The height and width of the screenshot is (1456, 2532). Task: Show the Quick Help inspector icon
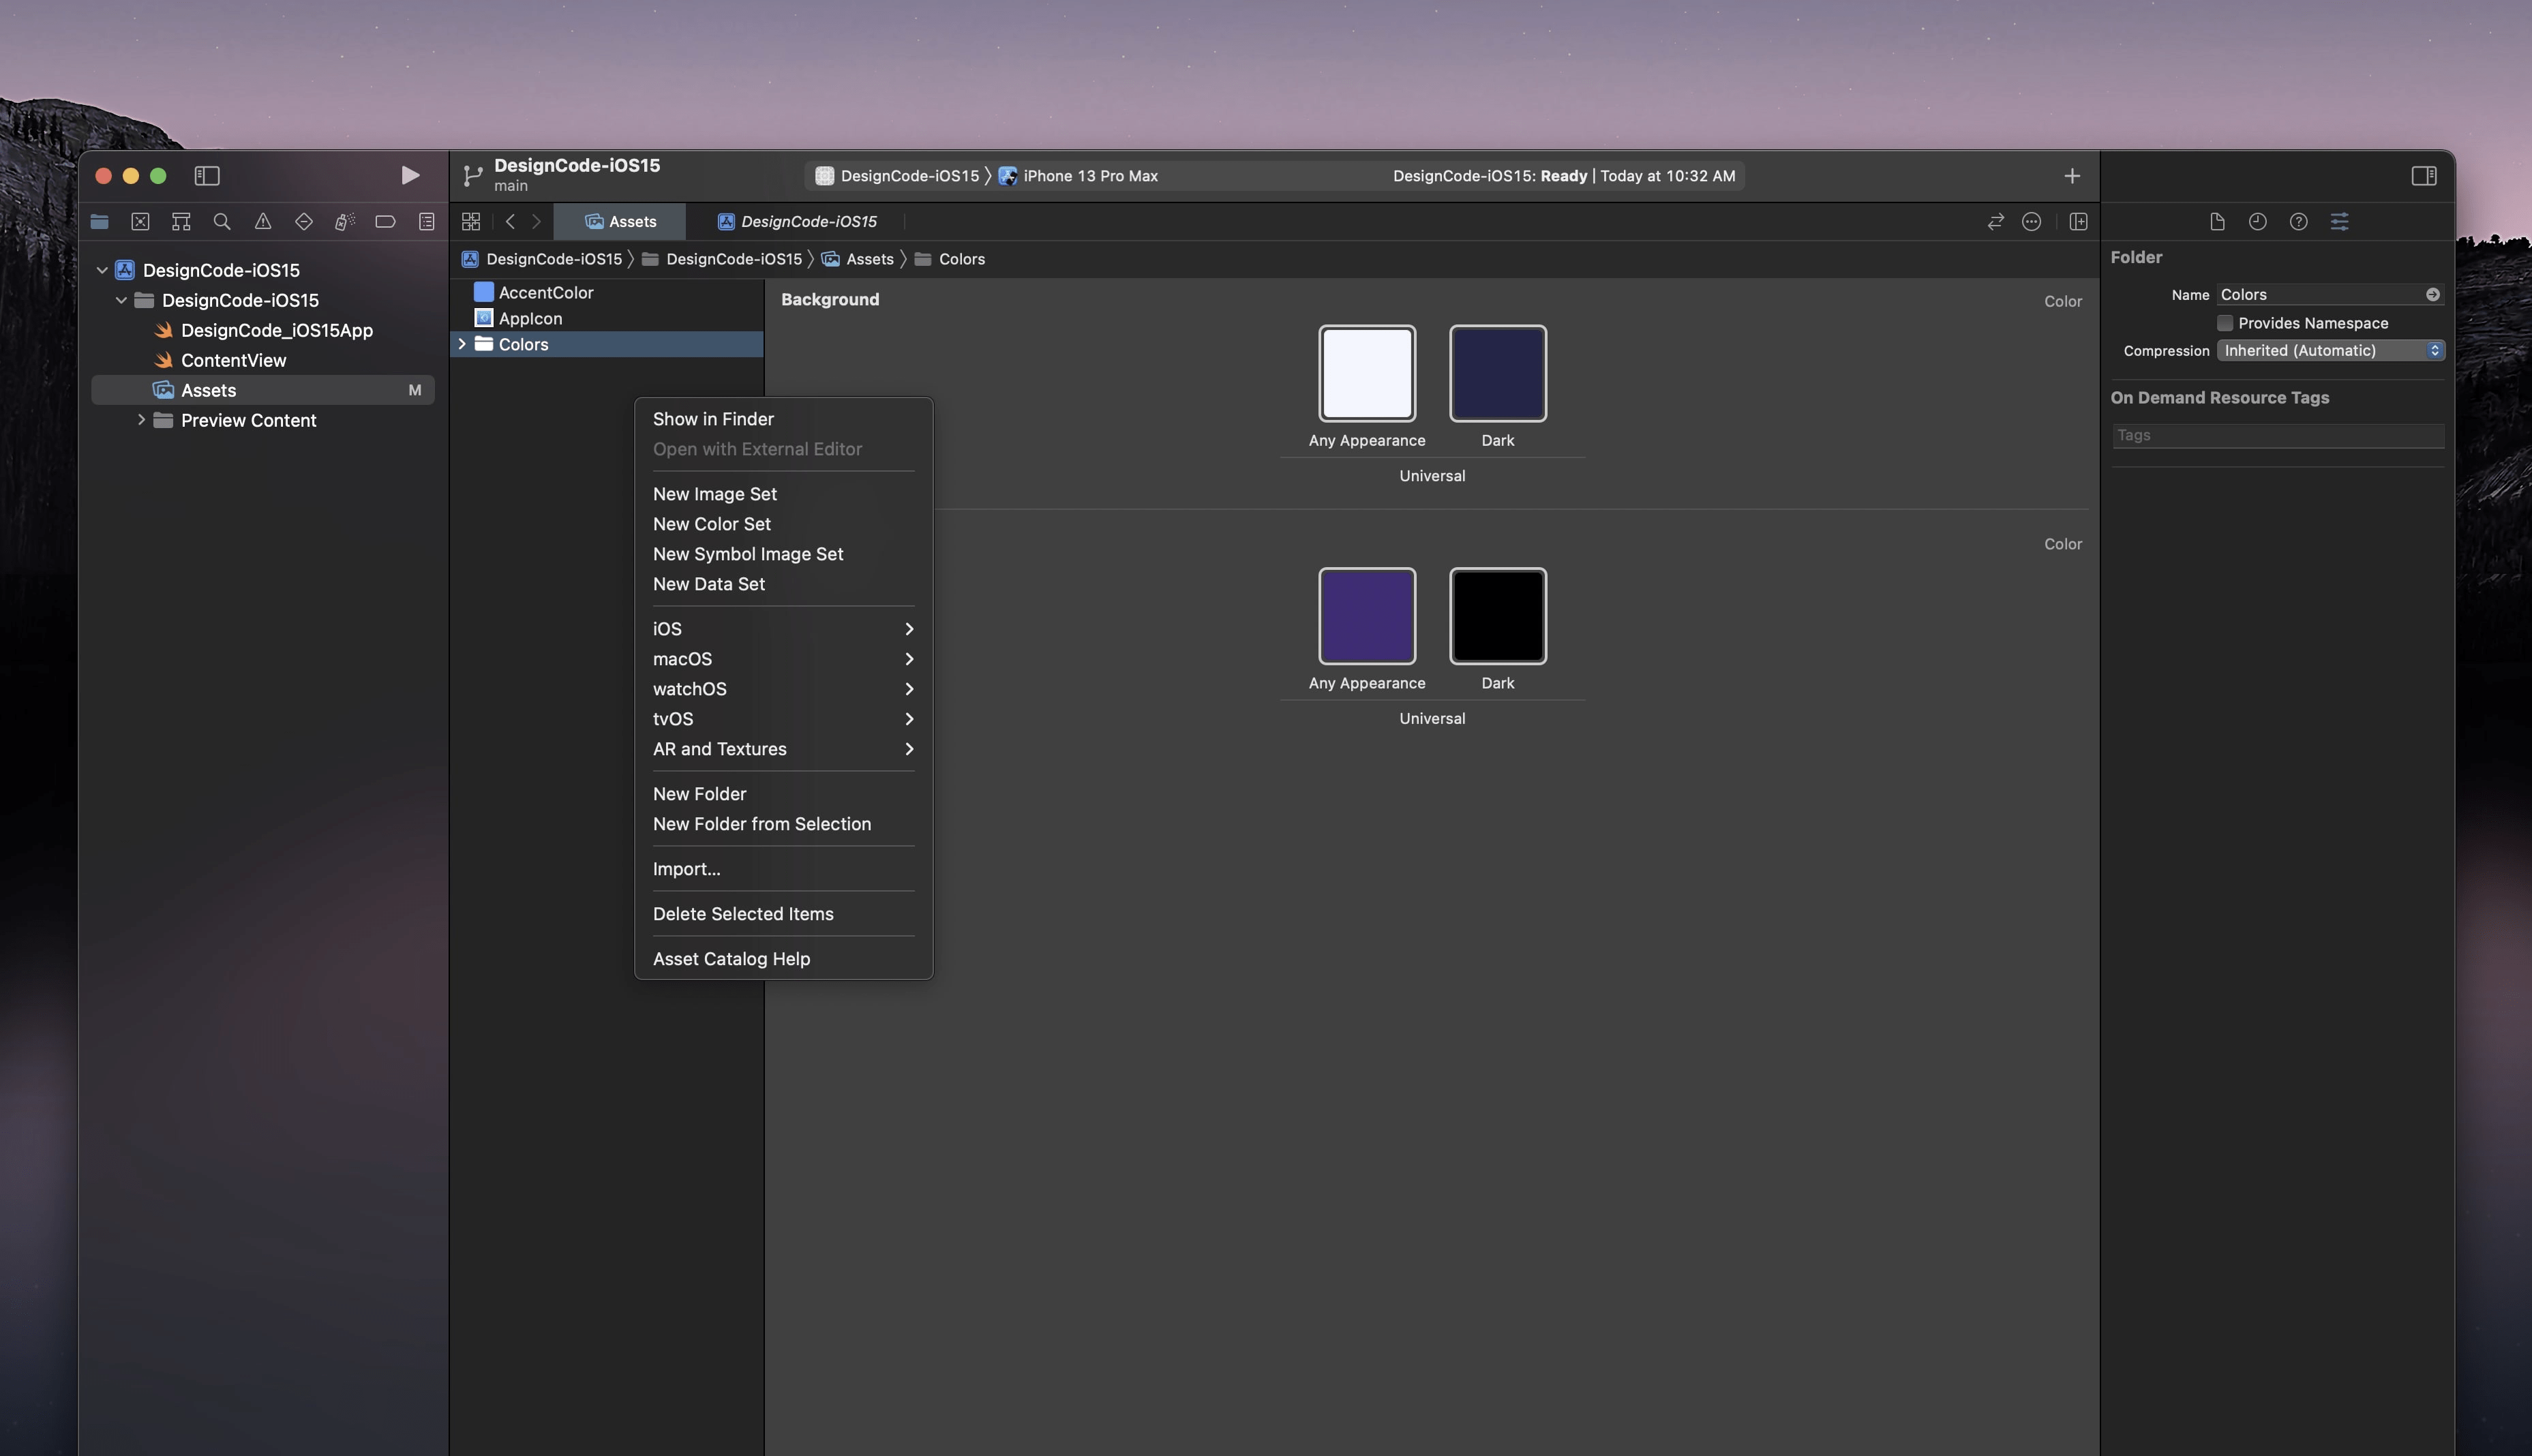2298,222
